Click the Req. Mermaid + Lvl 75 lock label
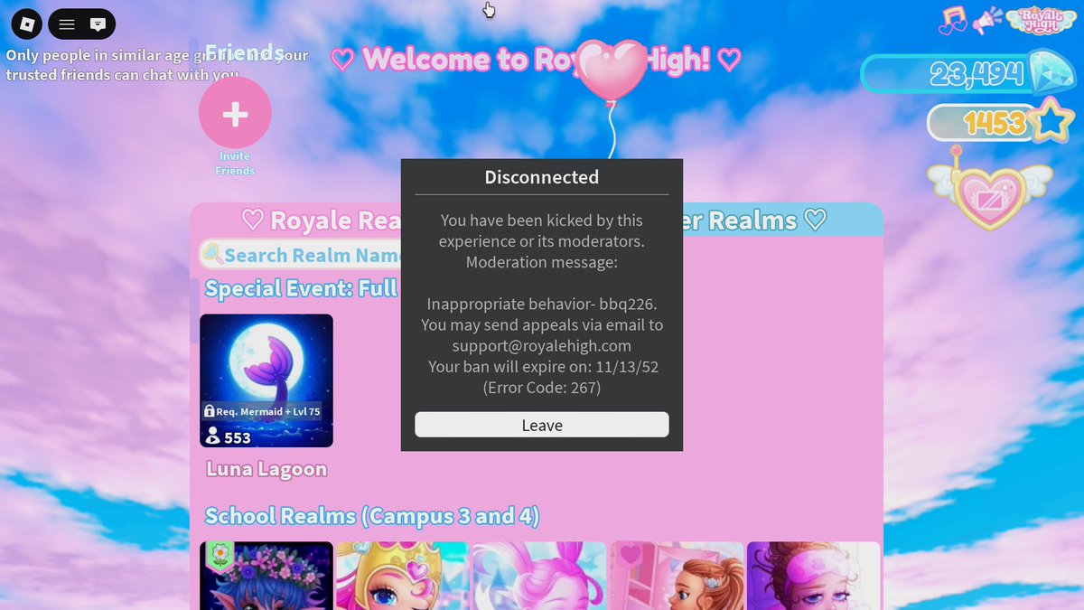The width and height of the screenshot is (1084, 610). coord(262,411)
